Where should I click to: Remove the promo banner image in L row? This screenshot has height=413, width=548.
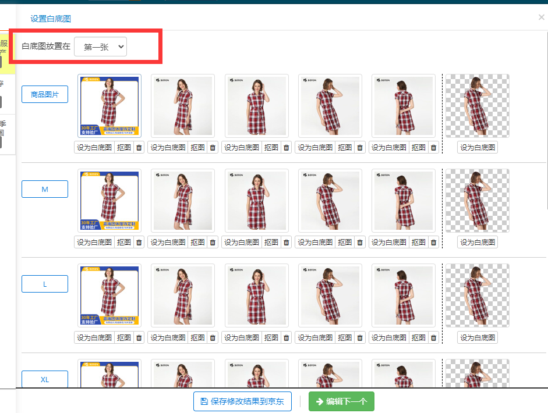click(139, 337)
